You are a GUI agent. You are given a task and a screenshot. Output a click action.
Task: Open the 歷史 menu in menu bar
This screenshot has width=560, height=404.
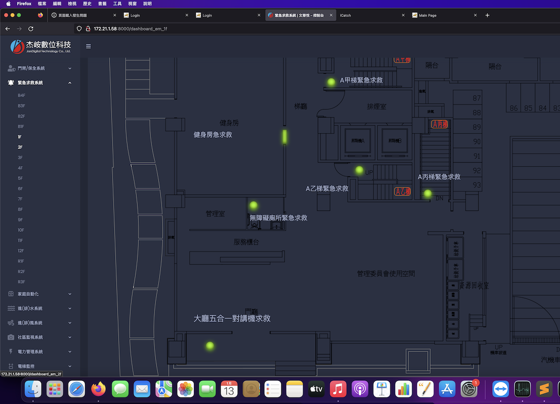(87, 4)
